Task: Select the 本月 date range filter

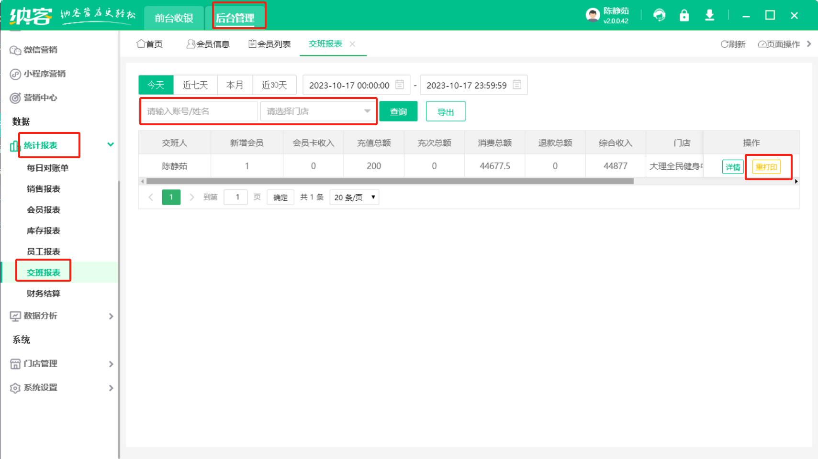Action: click(235, 85)
